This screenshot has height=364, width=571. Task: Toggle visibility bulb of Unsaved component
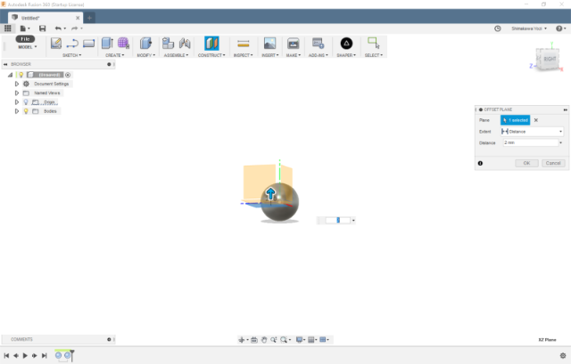21,75
